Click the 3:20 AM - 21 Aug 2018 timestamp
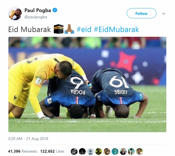 [28, 139]
